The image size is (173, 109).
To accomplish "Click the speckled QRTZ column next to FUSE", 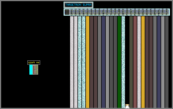I will pyautogui.click(x=123, y=62).
